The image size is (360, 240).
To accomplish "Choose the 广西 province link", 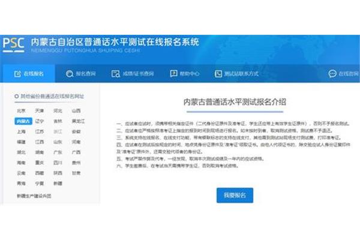I will (x=76, y=152).
